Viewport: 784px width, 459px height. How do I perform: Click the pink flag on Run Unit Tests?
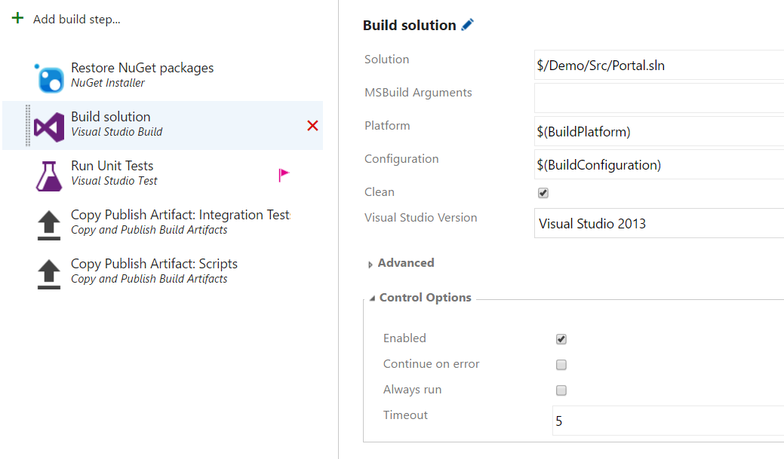284,176
